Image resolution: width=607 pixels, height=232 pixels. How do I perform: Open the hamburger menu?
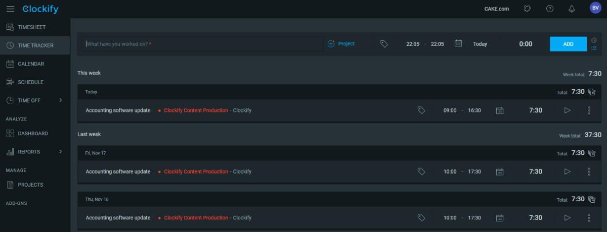(x=10, y=9)
